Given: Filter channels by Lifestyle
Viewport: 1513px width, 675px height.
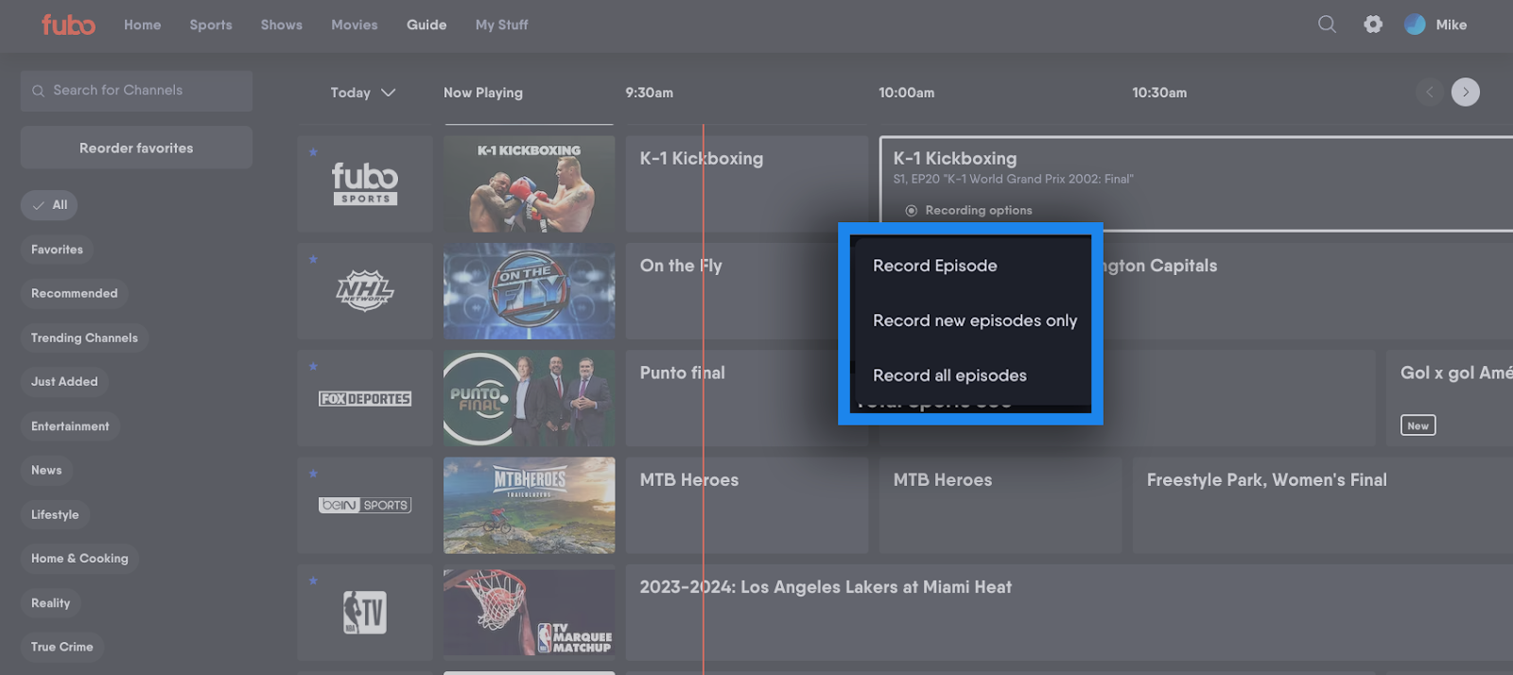Looking at the screenshot, I should tap(55, 514).
